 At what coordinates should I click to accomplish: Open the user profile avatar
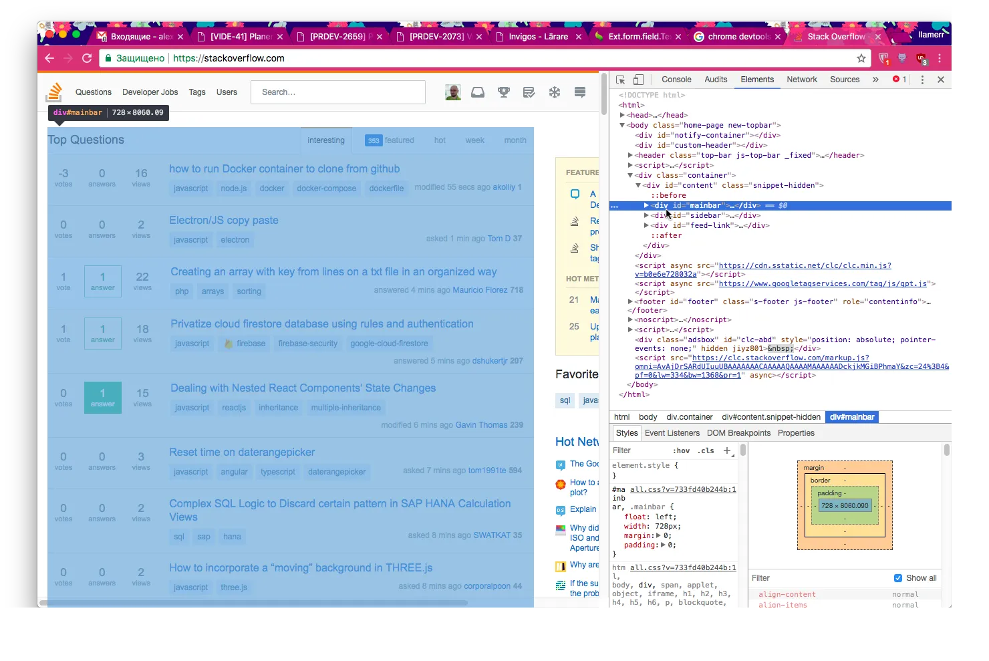(x=453, y=92)
